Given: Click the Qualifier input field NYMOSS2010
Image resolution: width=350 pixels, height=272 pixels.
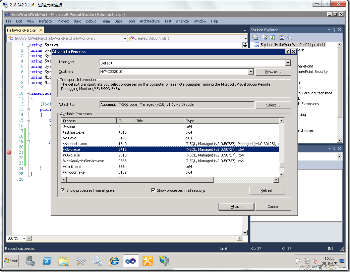Looking at the screenshot, I should 174,72.
